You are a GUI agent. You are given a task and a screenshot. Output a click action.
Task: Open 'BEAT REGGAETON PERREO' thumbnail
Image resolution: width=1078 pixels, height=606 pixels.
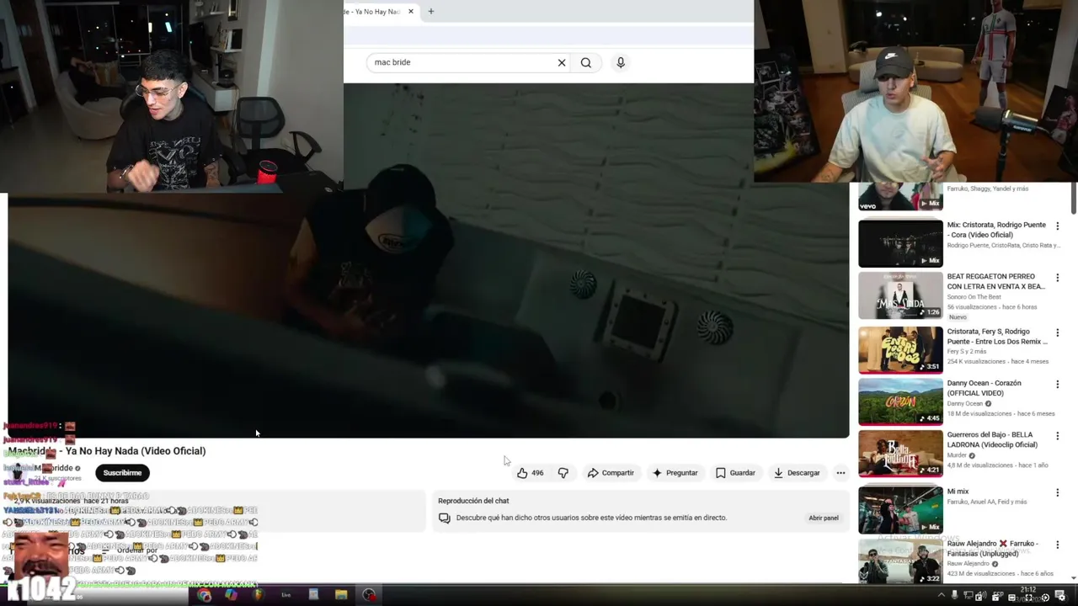click(x=900, y=295)
